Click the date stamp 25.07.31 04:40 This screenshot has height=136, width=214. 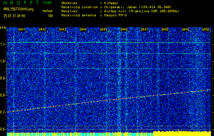(14, 16)
